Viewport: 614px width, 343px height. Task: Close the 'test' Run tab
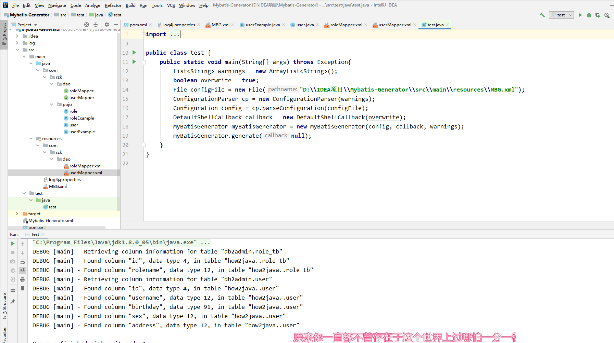click(43, 234)
